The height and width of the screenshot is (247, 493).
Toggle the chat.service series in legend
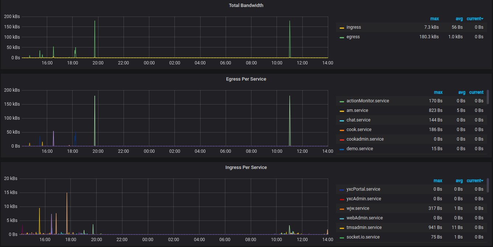tap(359, 120)
